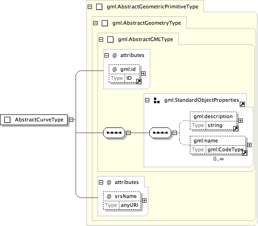Expand the srsName attribute plus box
Screen dimensions: 258x226
pos(145,200)
